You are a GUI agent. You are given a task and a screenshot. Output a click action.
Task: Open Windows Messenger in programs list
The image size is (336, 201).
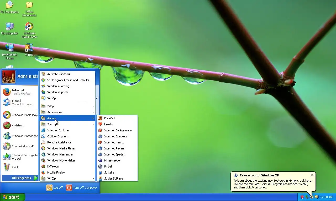67,154
